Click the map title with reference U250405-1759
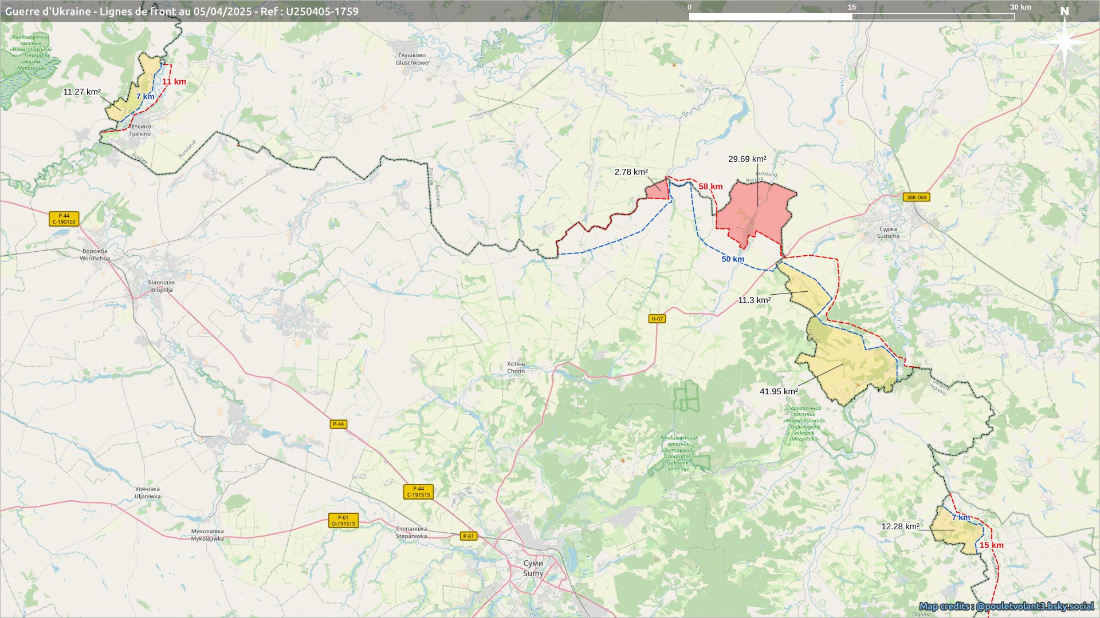Viewport: 1100px width, 618px height. [x=182, y=11]
